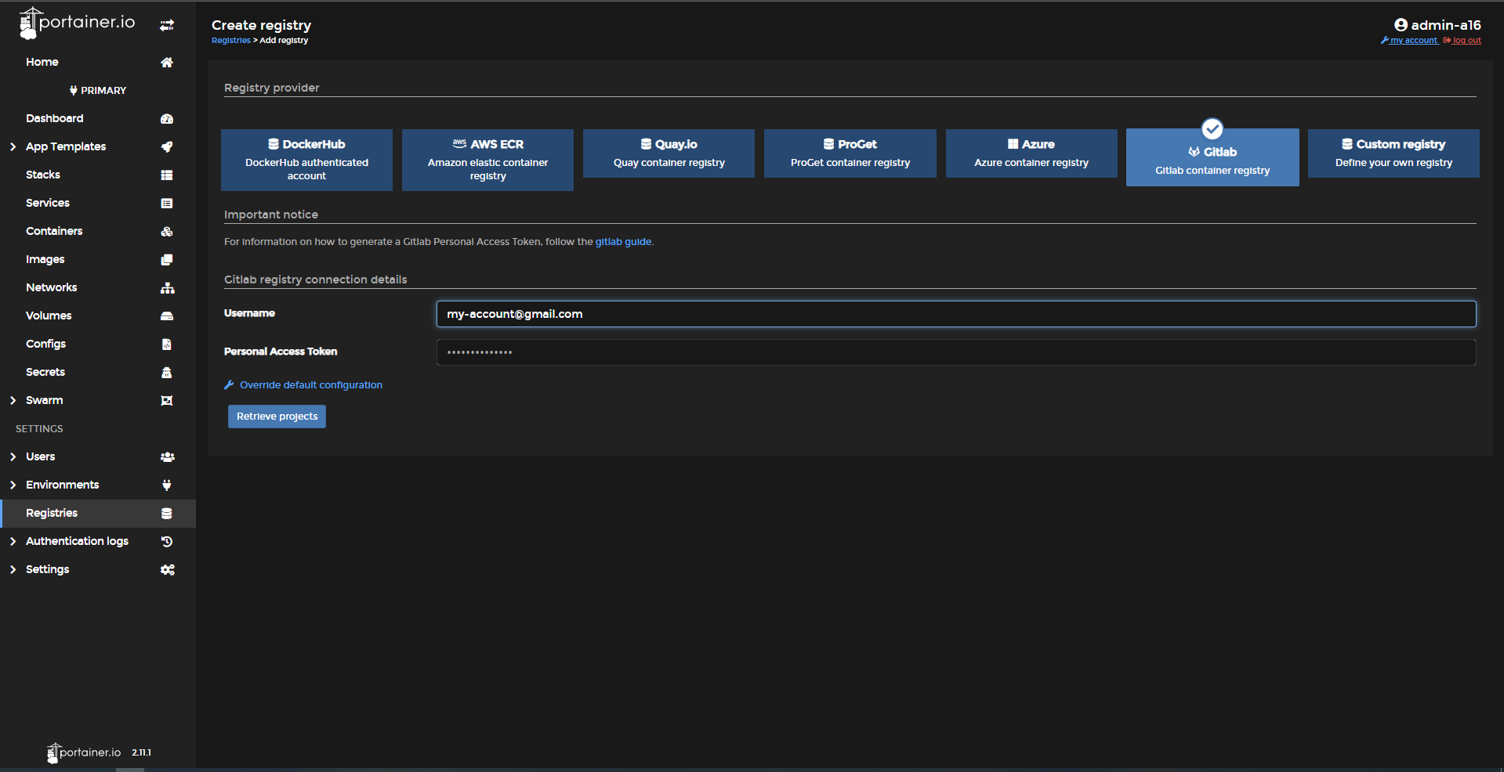Expand the Settings menu chevron

[13, 569]
